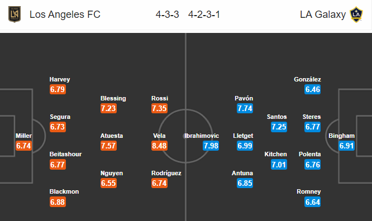372x221 pixels.
Task: Select player name Rossi
Action: [160, 98]
